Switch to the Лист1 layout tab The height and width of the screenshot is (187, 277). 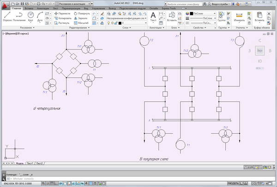(30, 163)
